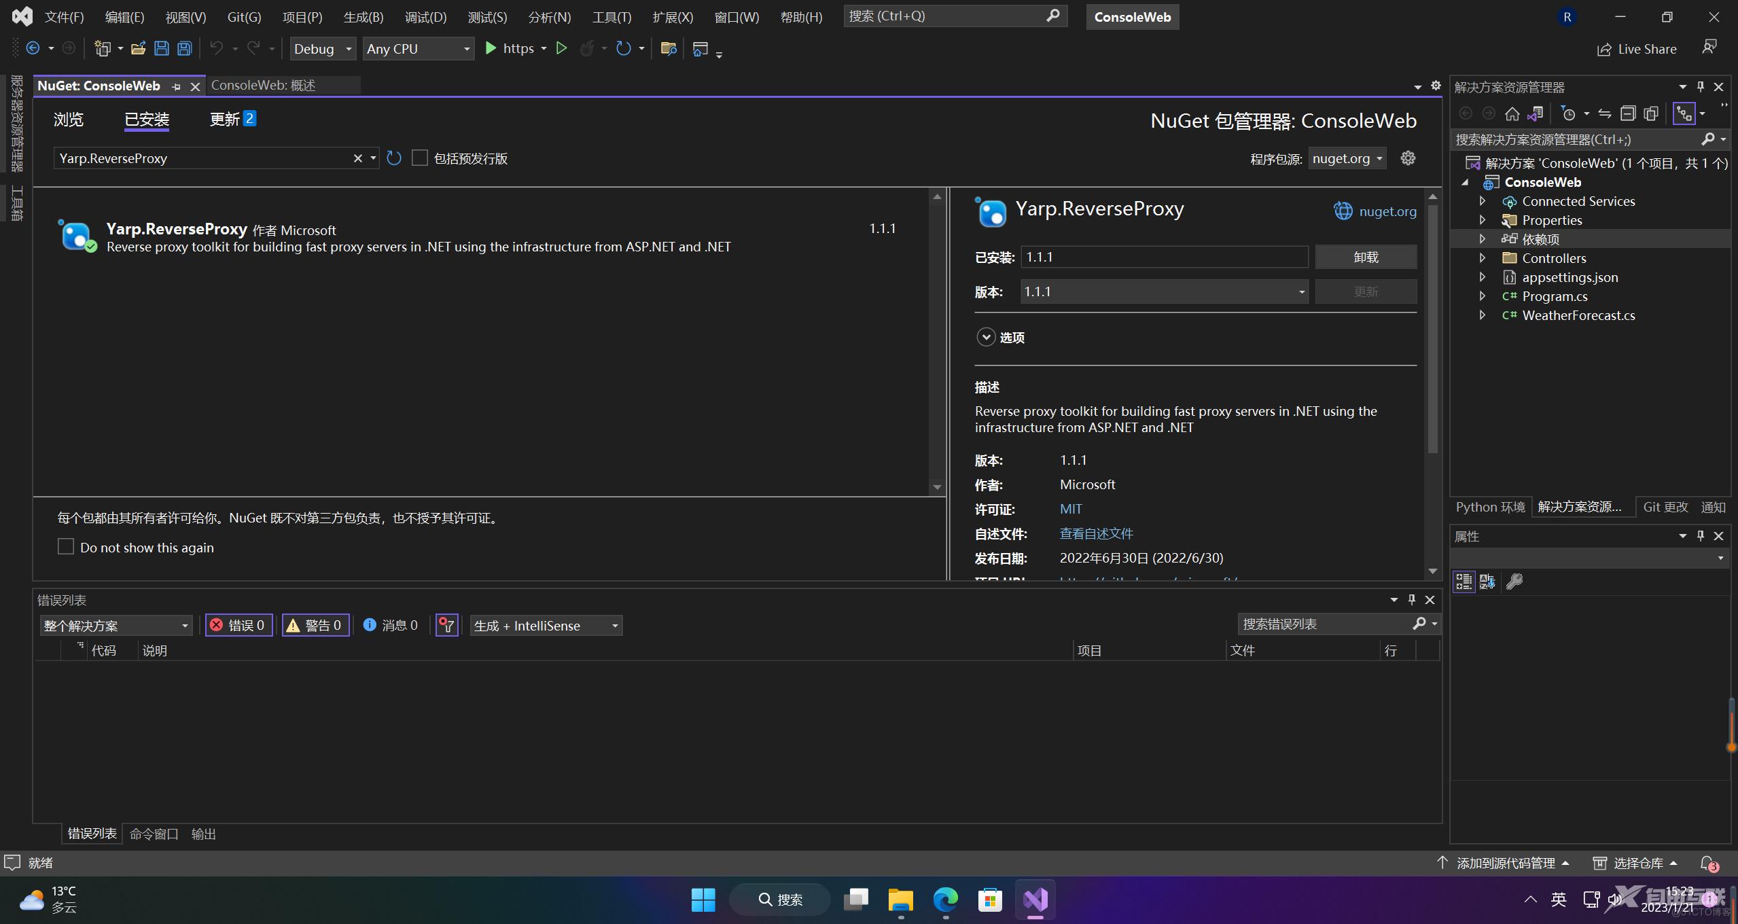Open Live Share session
Screen dimensions: 1738x924
pos(1636,49)
